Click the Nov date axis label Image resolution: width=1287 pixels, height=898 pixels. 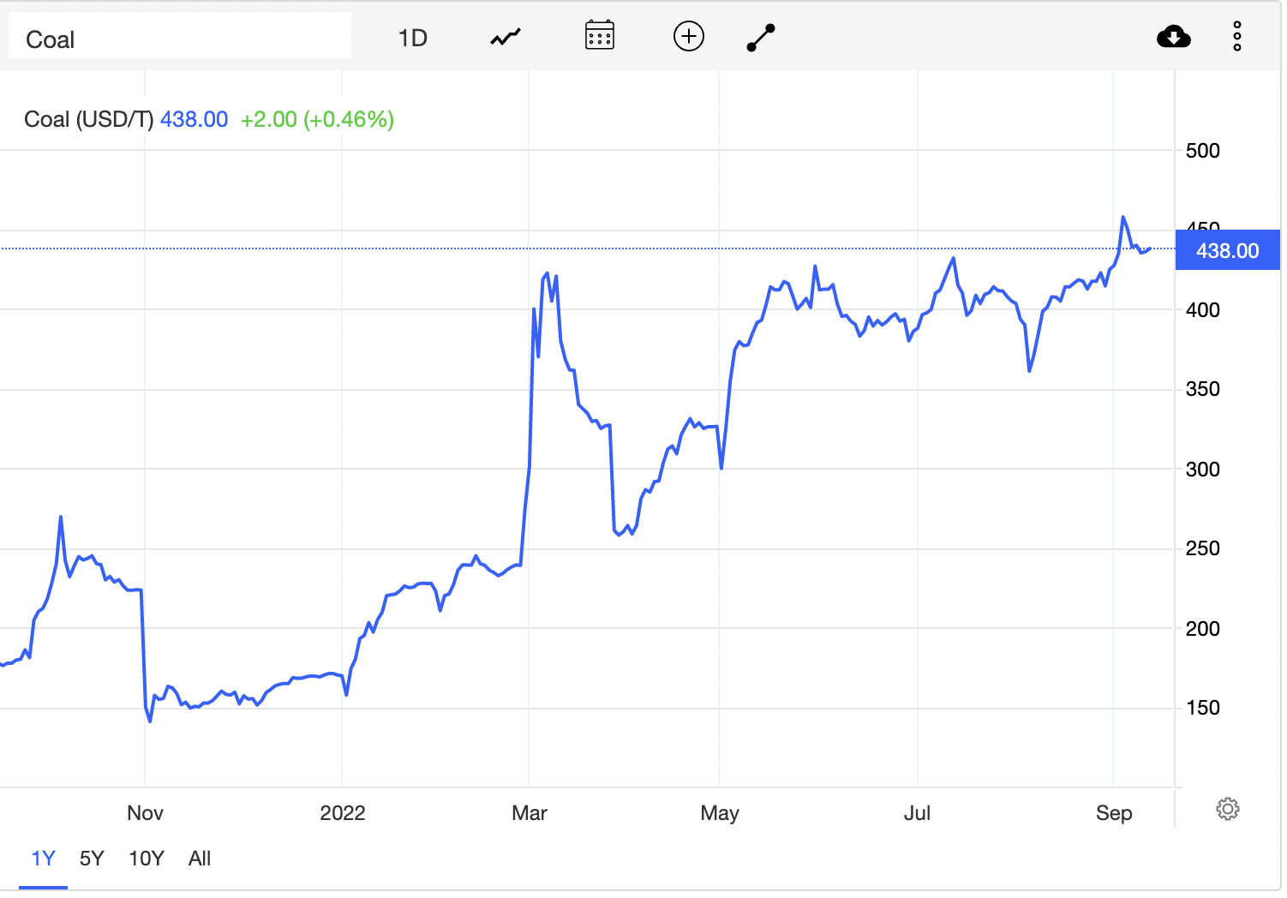tap(145, 813)
